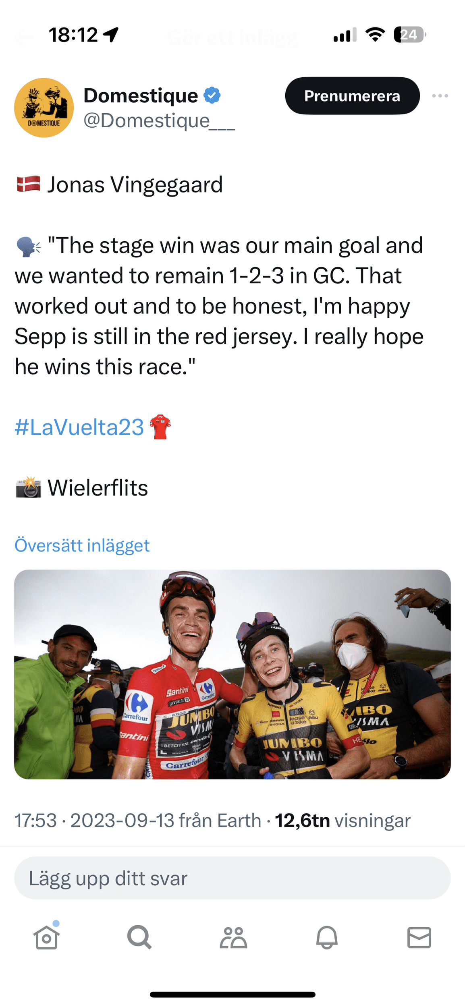
Task: Tap the 18:12 status bar clock
Action: point(73,35)
